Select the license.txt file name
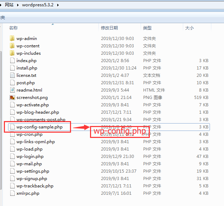The image size is (224, 206). [x=26, y=75]
